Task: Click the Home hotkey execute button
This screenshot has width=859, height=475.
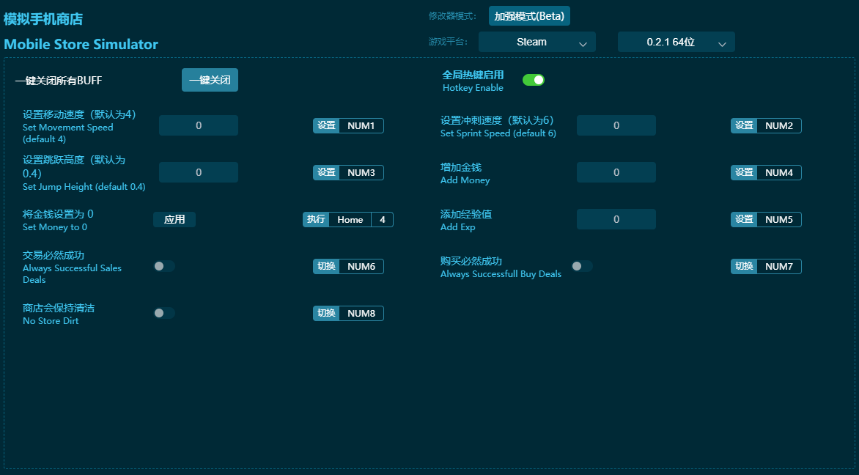Action: coord(349,219)
